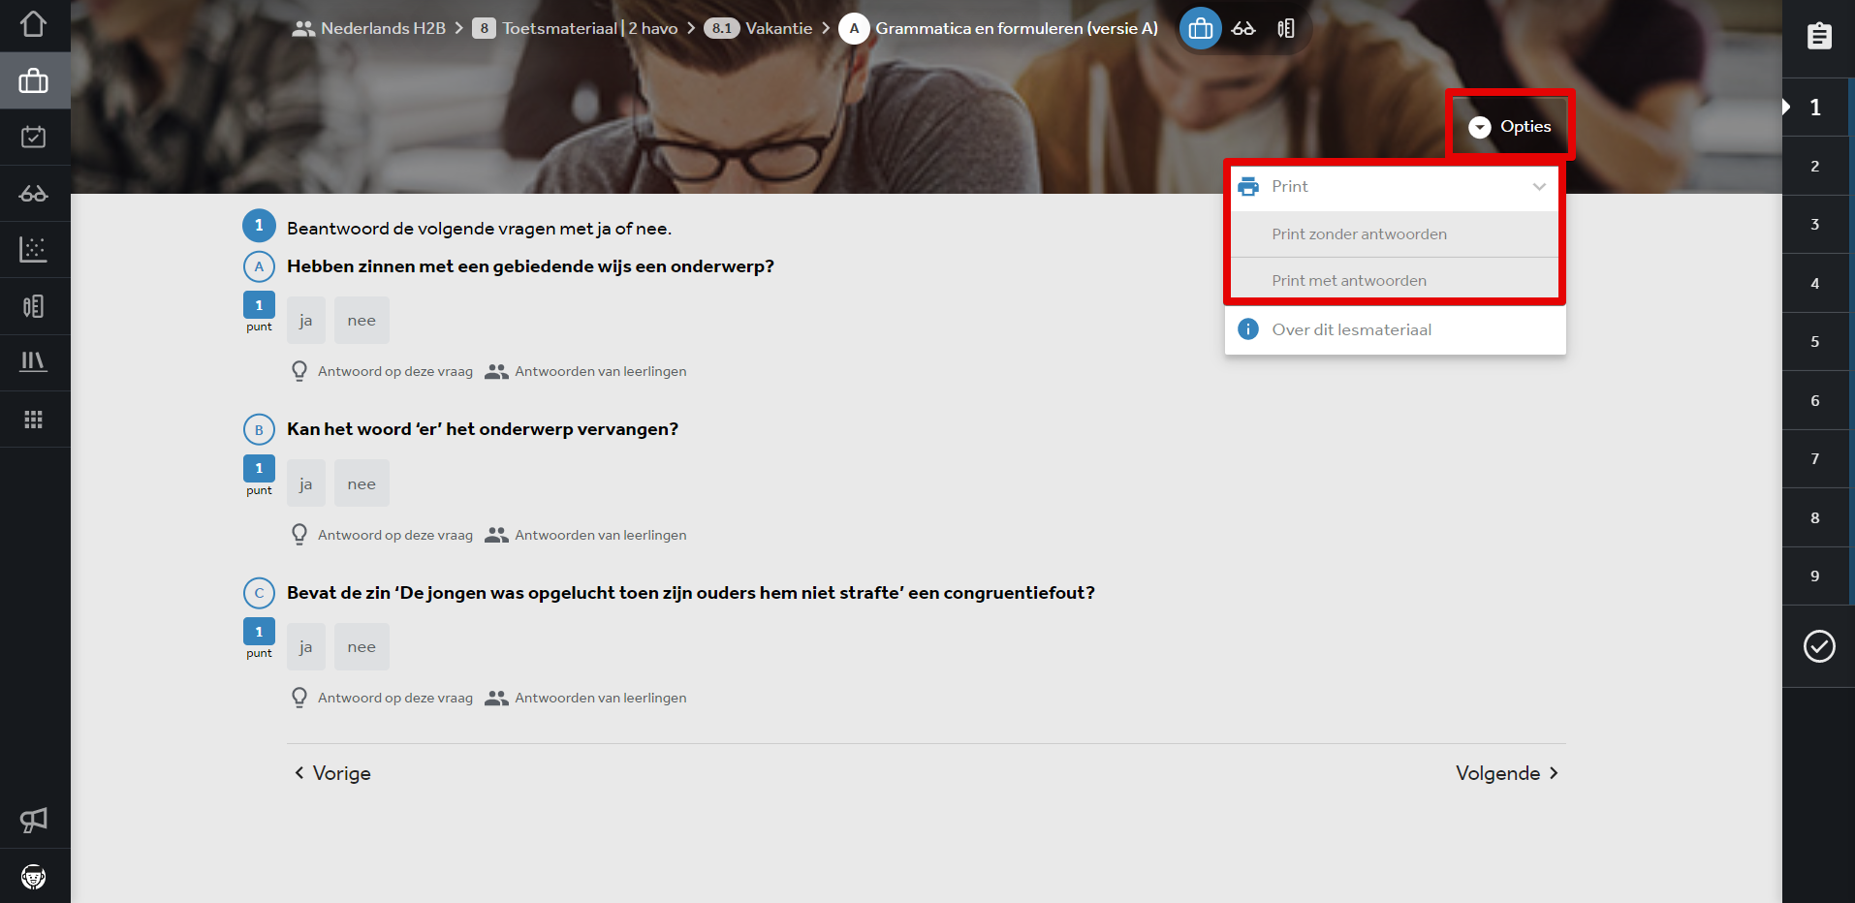Click the blue number 1 question badge
Image resolution: width=1855 pixels, height=903 pixels.
tap(259, 226)
